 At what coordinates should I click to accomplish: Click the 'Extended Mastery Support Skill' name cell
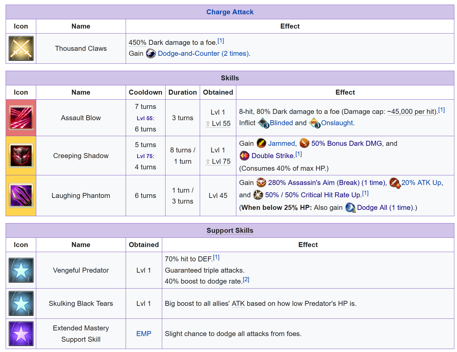click(81, 334)
